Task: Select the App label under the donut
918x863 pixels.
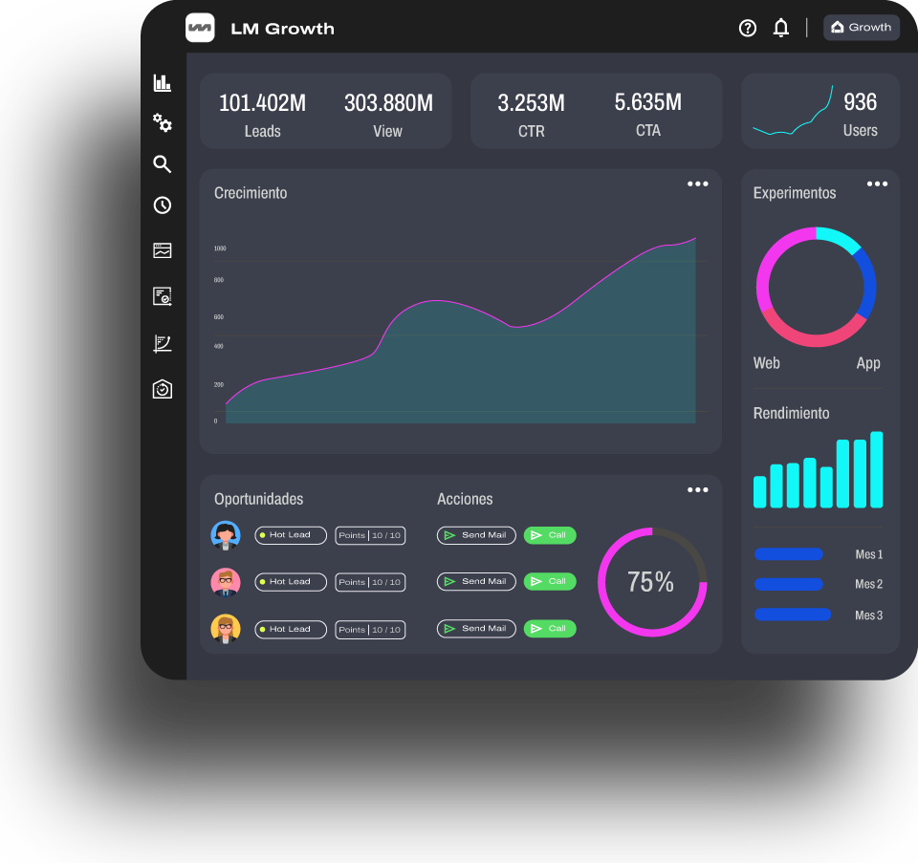Action: (x=868, y=363)
